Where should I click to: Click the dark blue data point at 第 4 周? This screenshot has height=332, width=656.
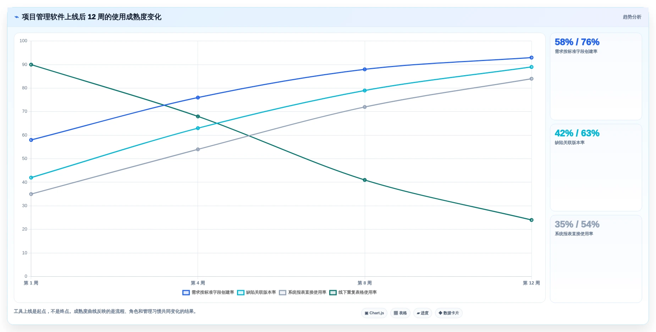(x=198, y=98)
